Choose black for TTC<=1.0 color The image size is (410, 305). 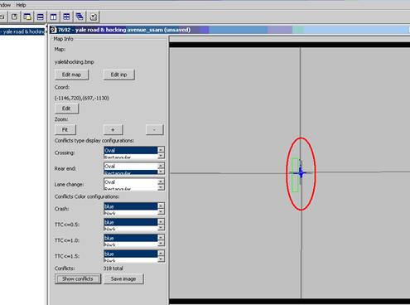(x=131, y=244)
